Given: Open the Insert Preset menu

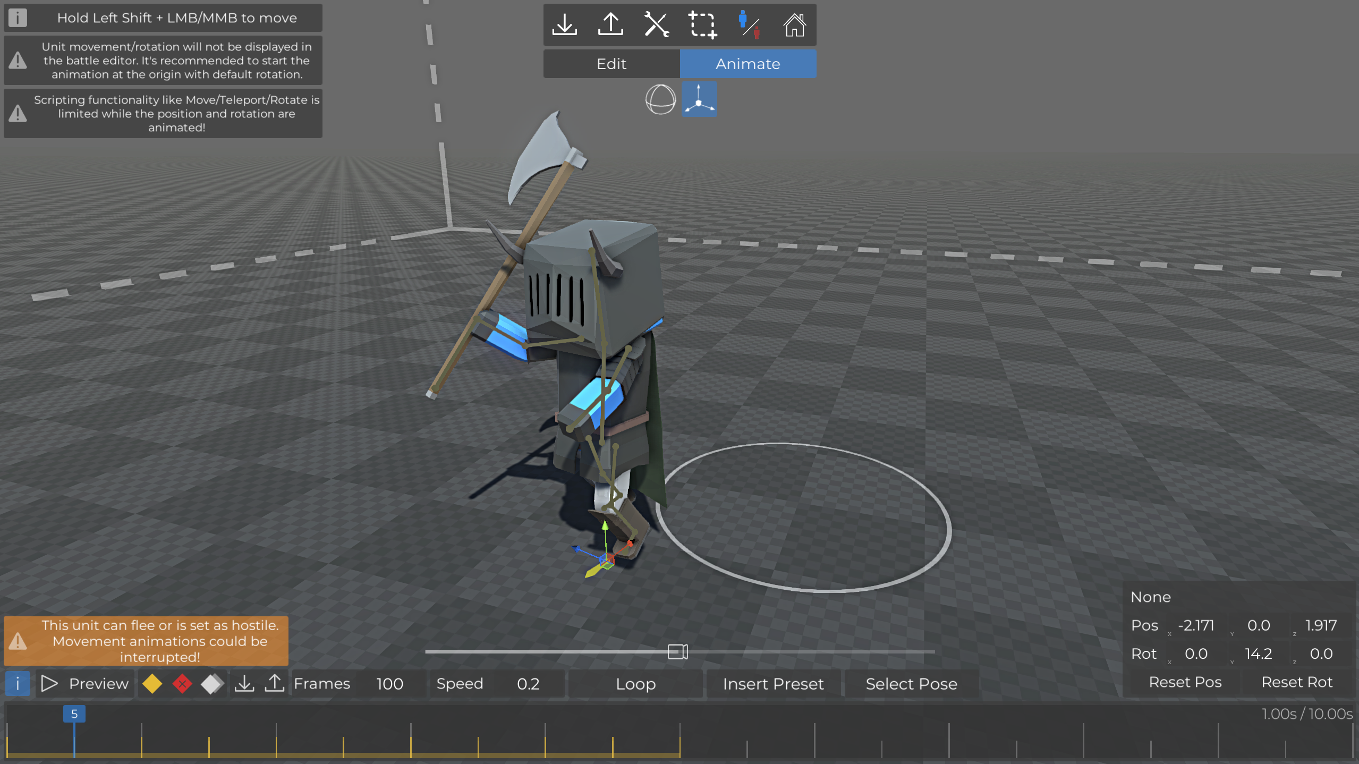Looking at the screenshot, I should point(773,684).
